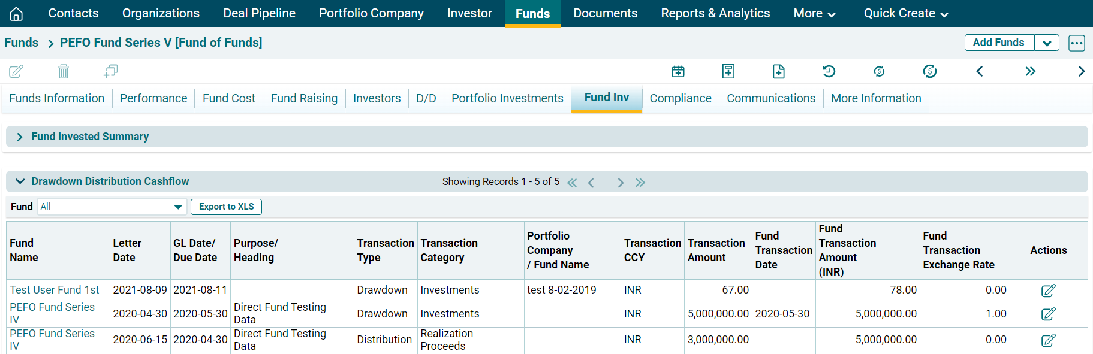Open the Test User Fund 1st link
Screen dimensions: 1093x354
55,290
